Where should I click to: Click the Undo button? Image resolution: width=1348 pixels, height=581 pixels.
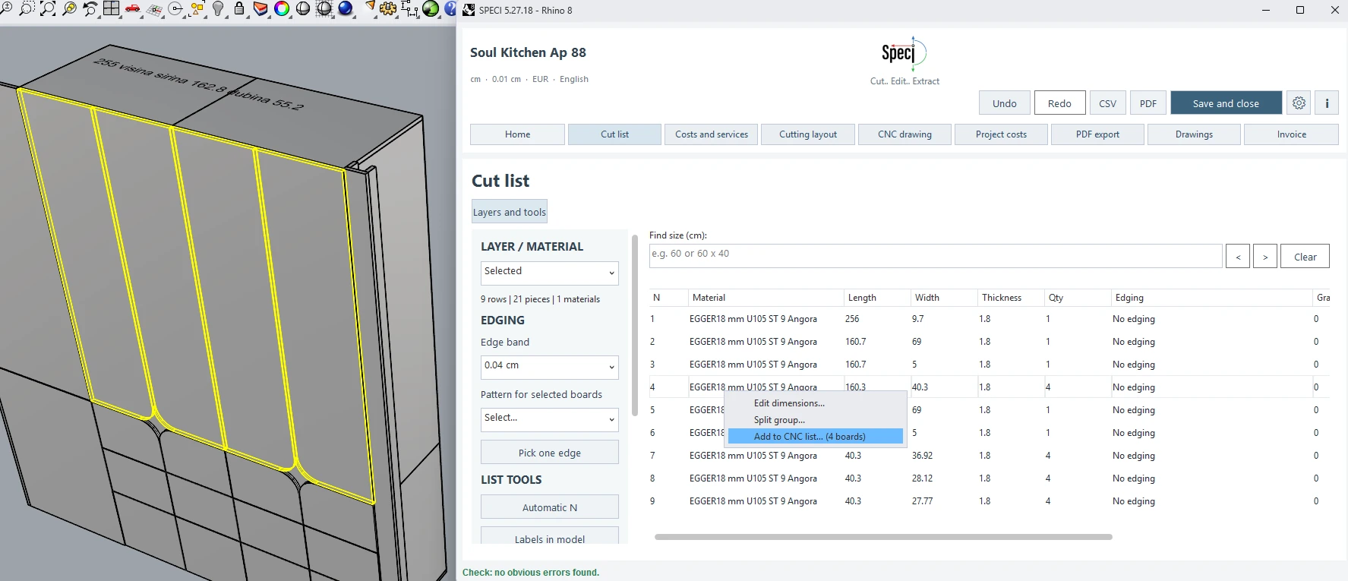[x=1004, y=103]
